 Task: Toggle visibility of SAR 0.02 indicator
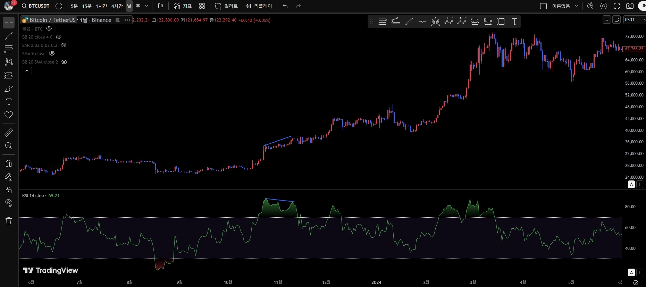pyautogui.click(x=64, y=45)
